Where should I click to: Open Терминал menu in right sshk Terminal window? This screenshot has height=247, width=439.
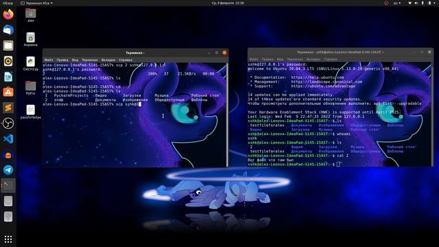[295, 59]
